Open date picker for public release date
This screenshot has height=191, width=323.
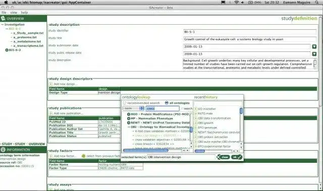coord(314,54)
